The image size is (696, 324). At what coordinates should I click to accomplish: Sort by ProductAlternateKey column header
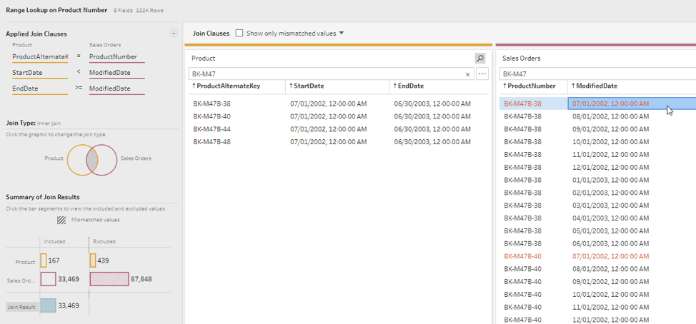pyautogui.click(x=229, y=86)
